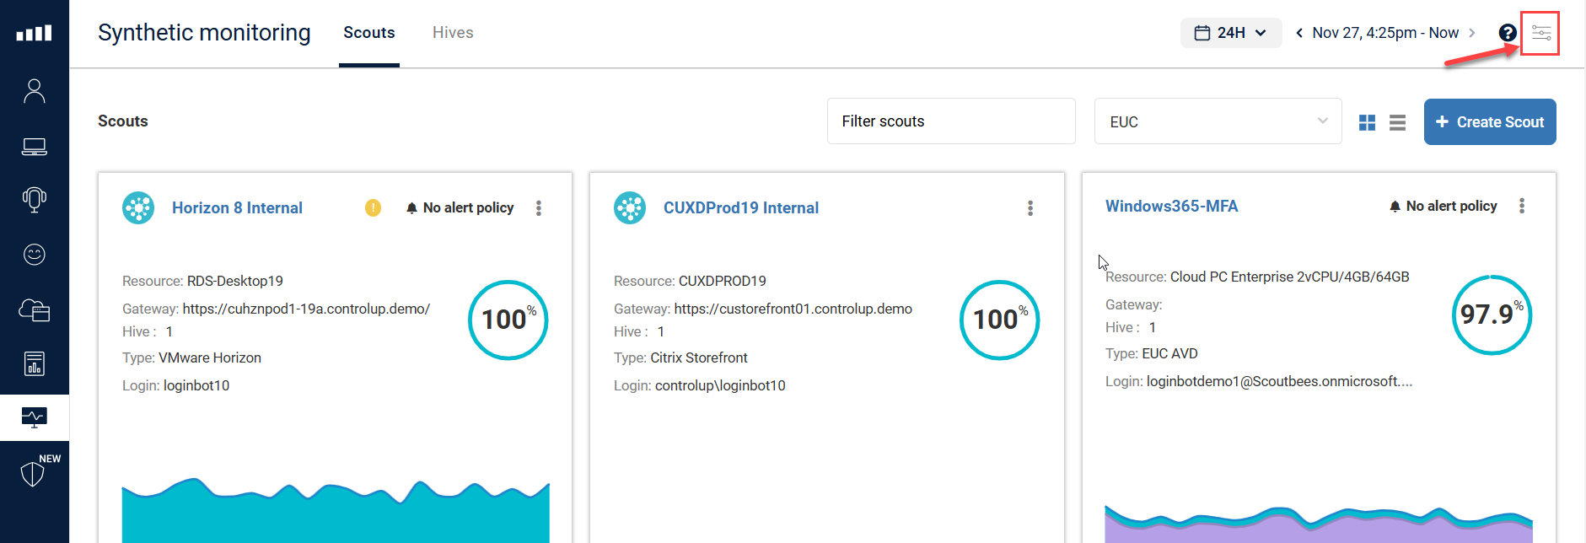
Task: Click the 97.9% availability gauge on Windows365-MFA
Action: 1492,315
